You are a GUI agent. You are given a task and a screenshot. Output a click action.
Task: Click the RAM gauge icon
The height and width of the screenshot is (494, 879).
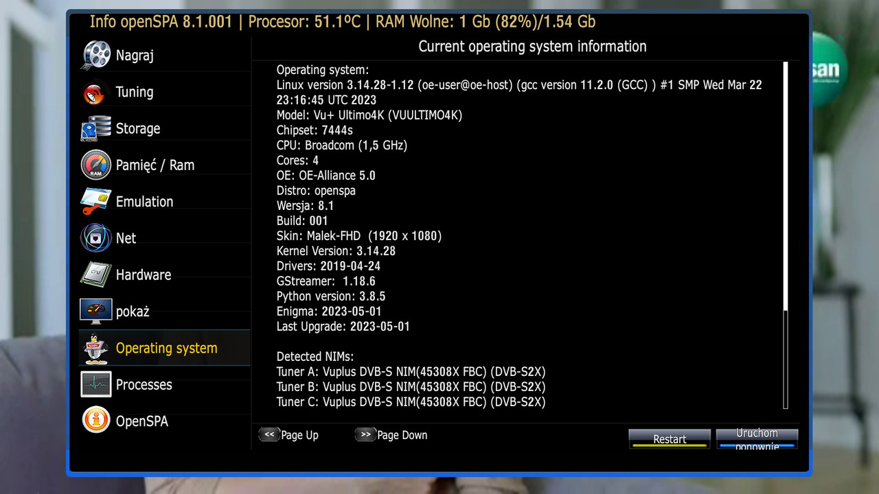point(95,165)
